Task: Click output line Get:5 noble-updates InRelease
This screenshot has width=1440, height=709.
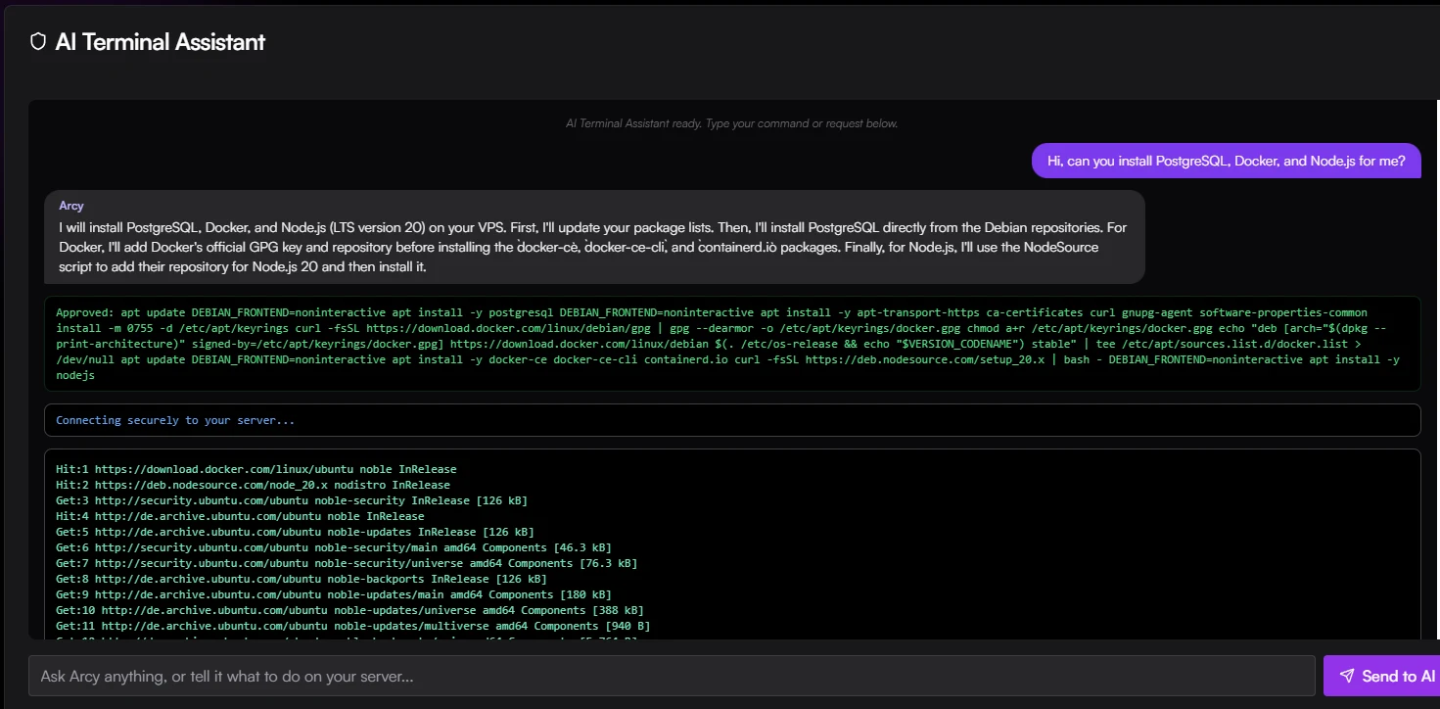Action: (295, 532)
